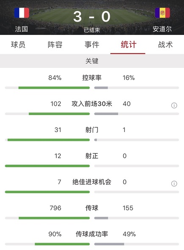Tap the 已结束 match status label
The width and height of the screenshot is (184, 250).
(x=92, y=30)
